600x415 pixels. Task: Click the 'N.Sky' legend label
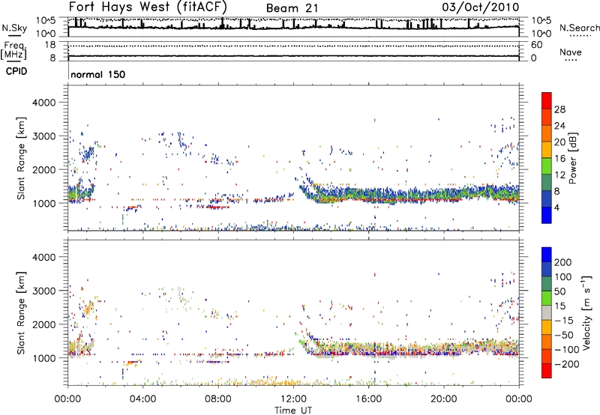tap(14, 28)
